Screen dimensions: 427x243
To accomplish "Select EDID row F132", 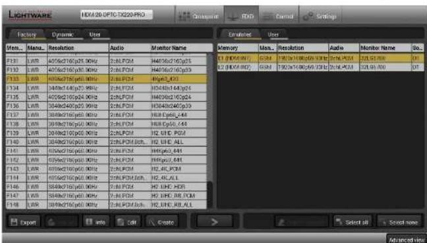I will click(x=106, y=70).
